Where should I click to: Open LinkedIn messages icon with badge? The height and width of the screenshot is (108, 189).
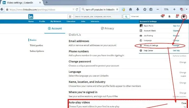(162, 16)
